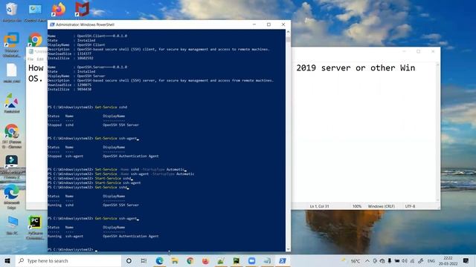
Task: Open the clock and date flyout
Action: coord(448,260)
